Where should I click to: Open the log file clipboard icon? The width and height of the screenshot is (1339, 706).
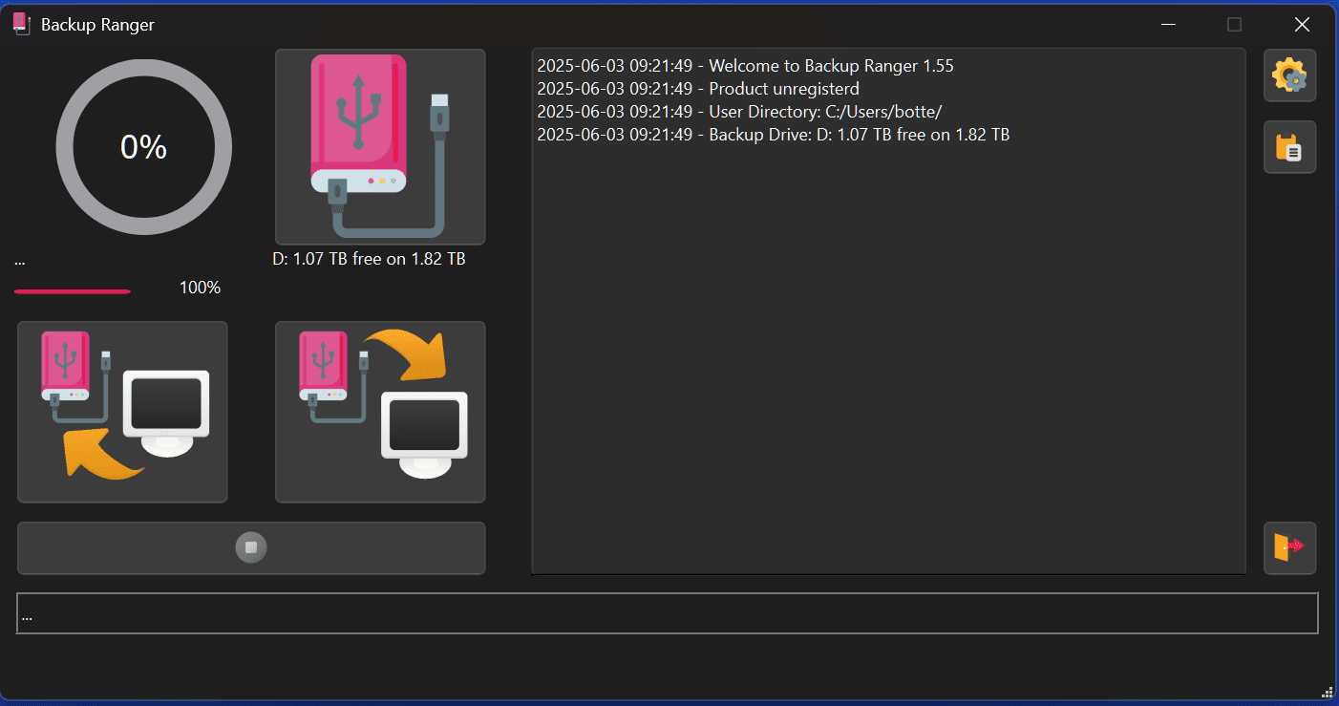[1289, 147]
